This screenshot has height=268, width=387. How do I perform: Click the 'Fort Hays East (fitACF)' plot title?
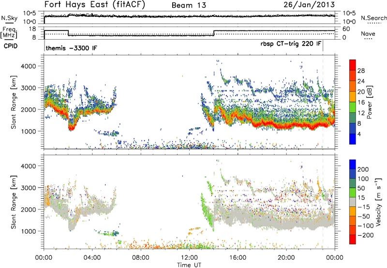(x=95, y=5)
